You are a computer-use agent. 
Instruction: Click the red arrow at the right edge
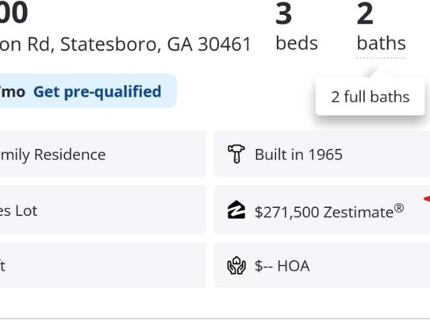coord(427,199)
